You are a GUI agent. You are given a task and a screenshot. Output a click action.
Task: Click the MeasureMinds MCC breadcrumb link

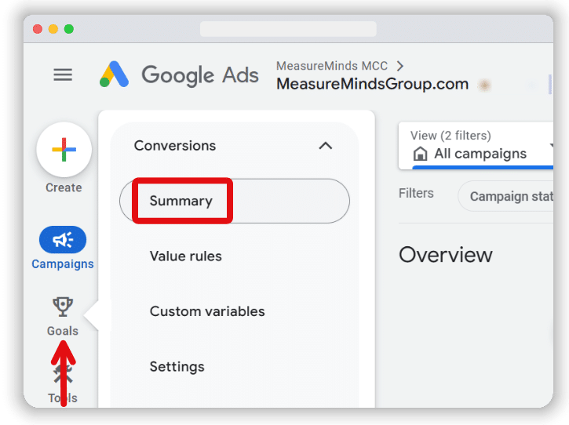(332, 66)
